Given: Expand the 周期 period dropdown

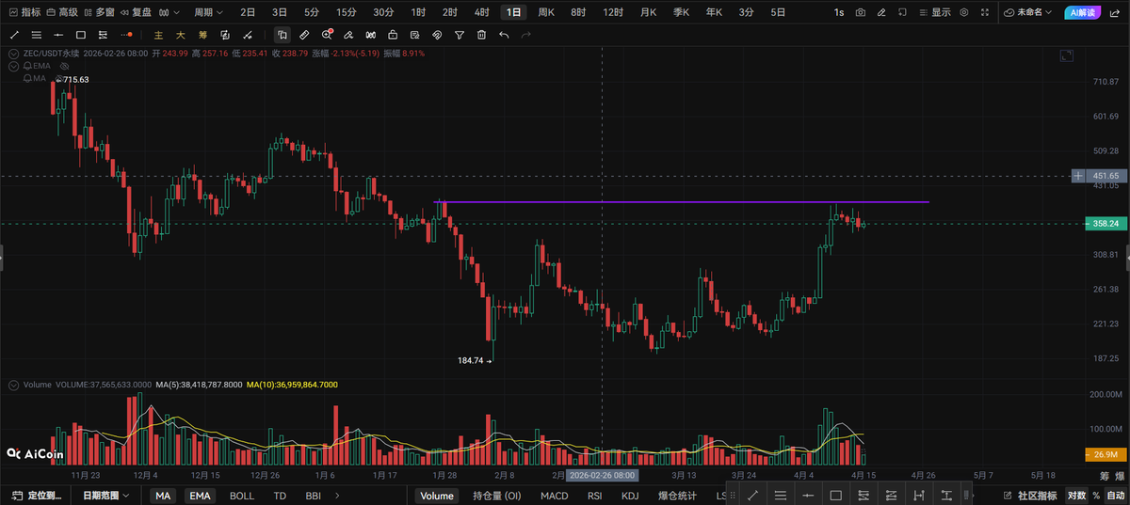Looking at the screenshot, I should (x=208, y=12).
